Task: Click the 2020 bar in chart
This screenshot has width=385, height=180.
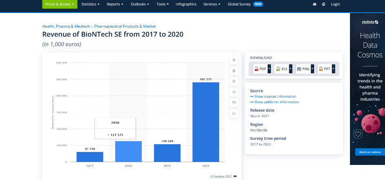Action: click(x=206, y=122)
